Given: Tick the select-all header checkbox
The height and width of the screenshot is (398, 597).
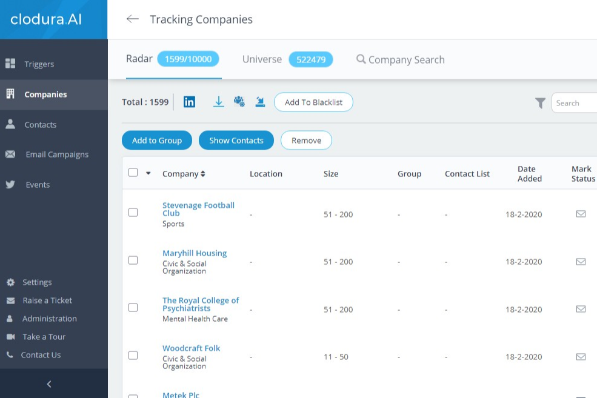Looking at the screenshot, I should click(133, 173).
